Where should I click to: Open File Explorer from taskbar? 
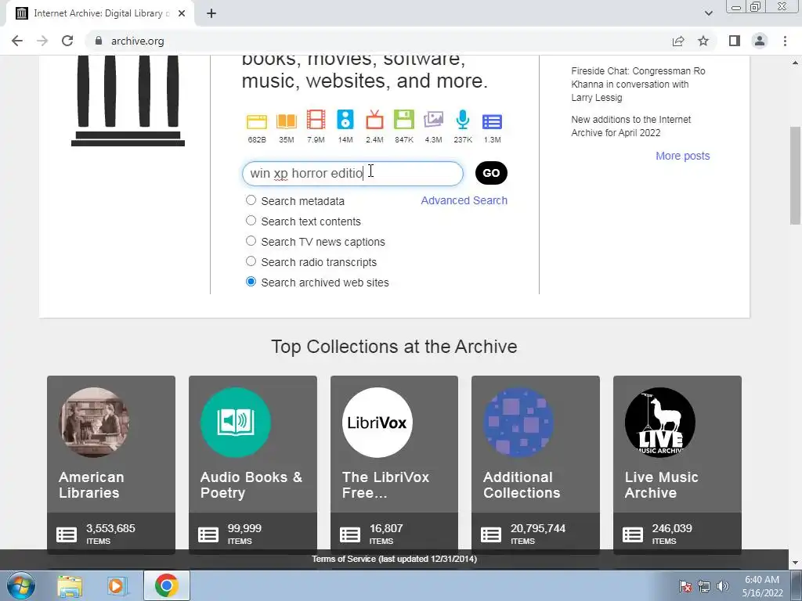[x=70, y=585]
